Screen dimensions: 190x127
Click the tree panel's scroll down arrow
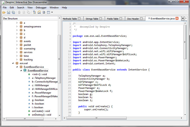pos(59,115)
